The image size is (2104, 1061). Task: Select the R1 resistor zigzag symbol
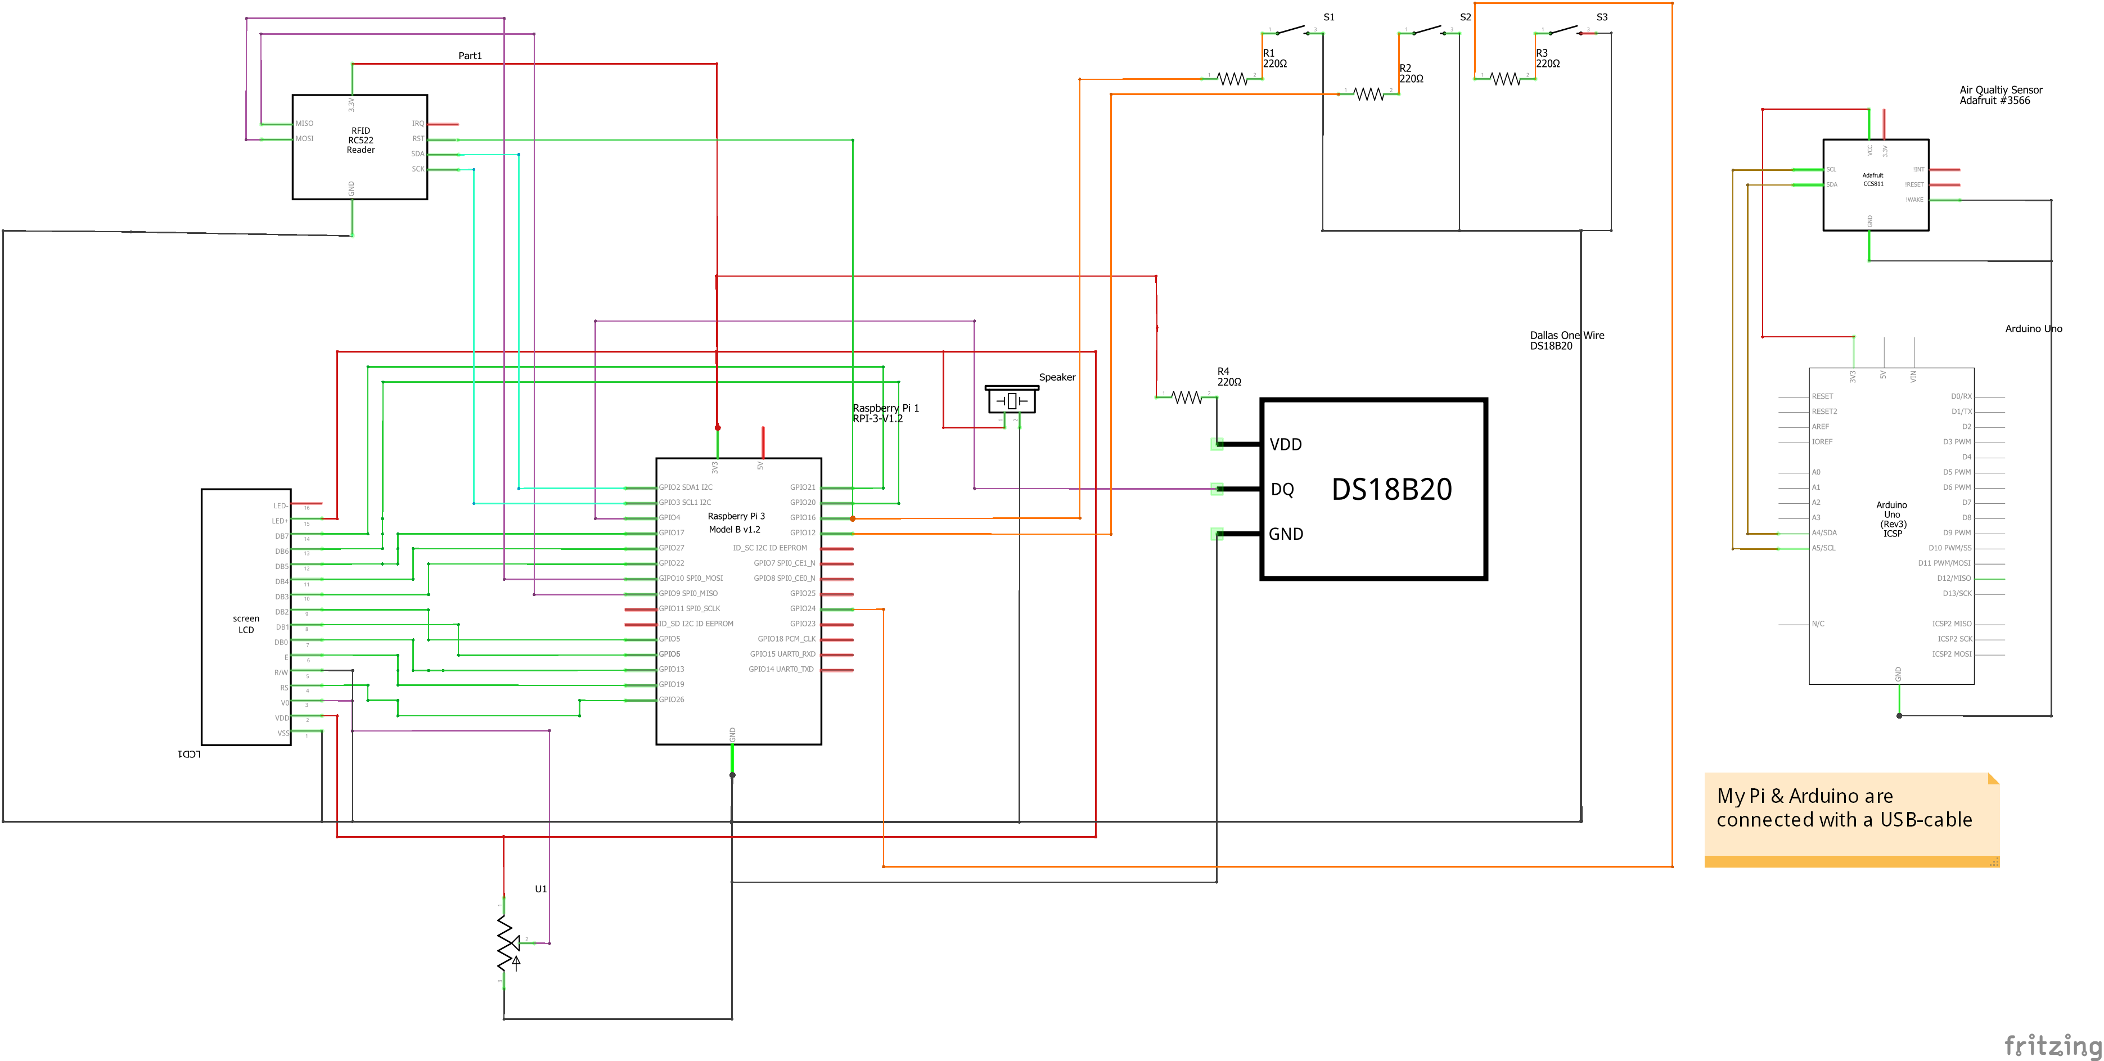tap(1232, 79)
